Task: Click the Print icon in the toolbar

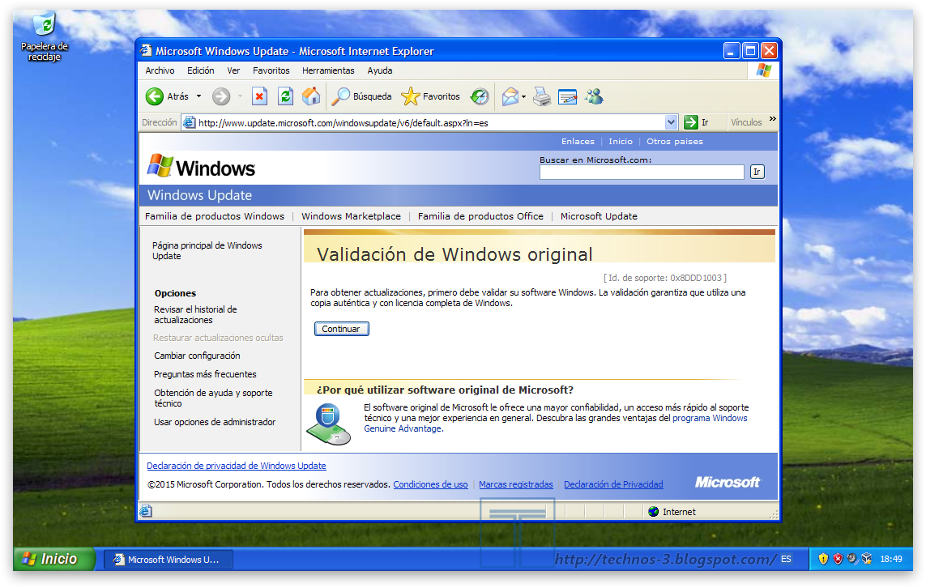Action: [541, 96]
